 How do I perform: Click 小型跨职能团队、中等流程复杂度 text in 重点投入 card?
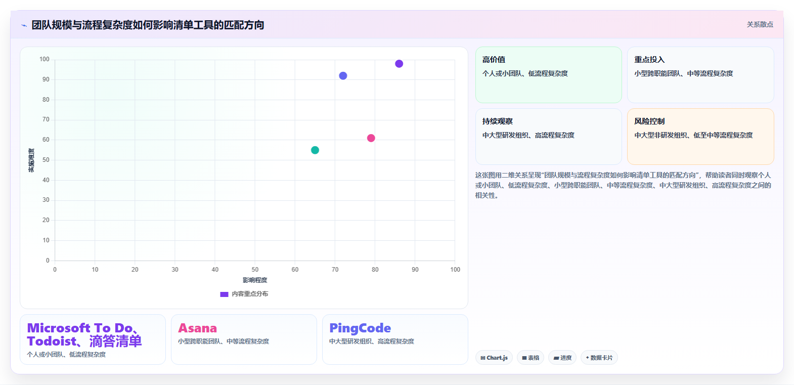click(x=684, y=73)
